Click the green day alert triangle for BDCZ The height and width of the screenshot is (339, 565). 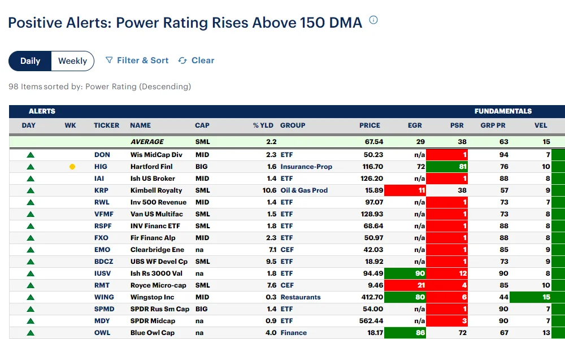click(x=31, y=262)
